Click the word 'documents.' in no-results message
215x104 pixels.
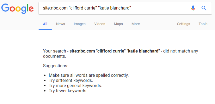point(54,56)
